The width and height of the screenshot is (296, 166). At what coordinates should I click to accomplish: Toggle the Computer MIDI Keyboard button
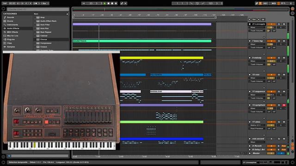click(260, 3)
